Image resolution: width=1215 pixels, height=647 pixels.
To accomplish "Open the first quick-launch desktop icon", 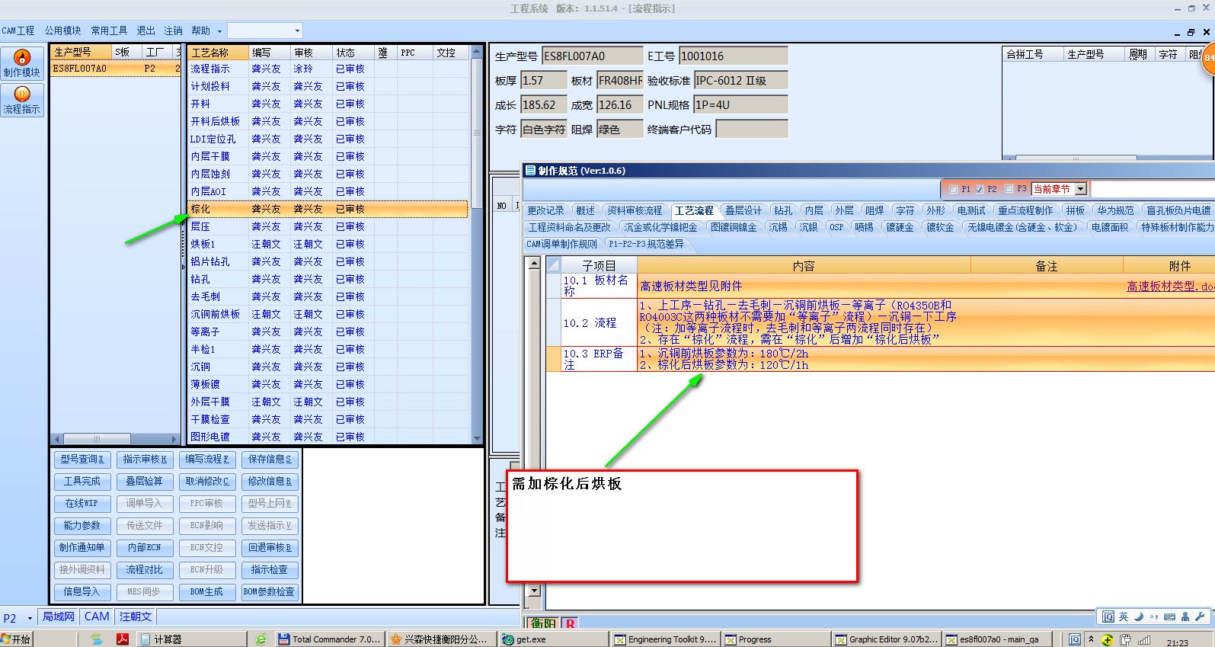I will (96, 639).
